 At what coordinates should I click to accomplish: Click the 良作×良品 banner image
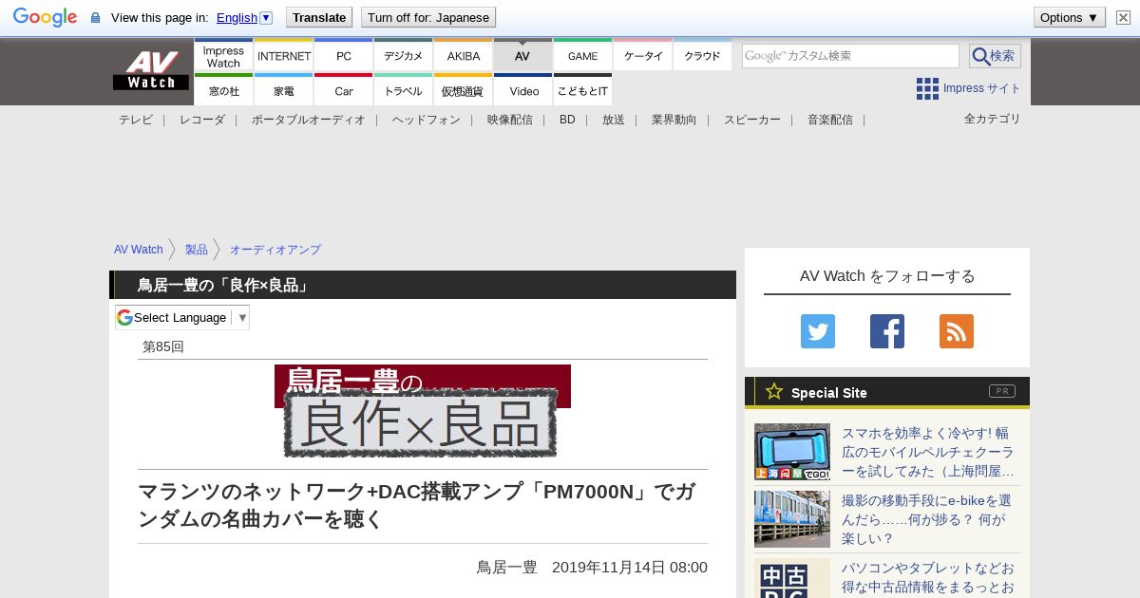[423, 411]
